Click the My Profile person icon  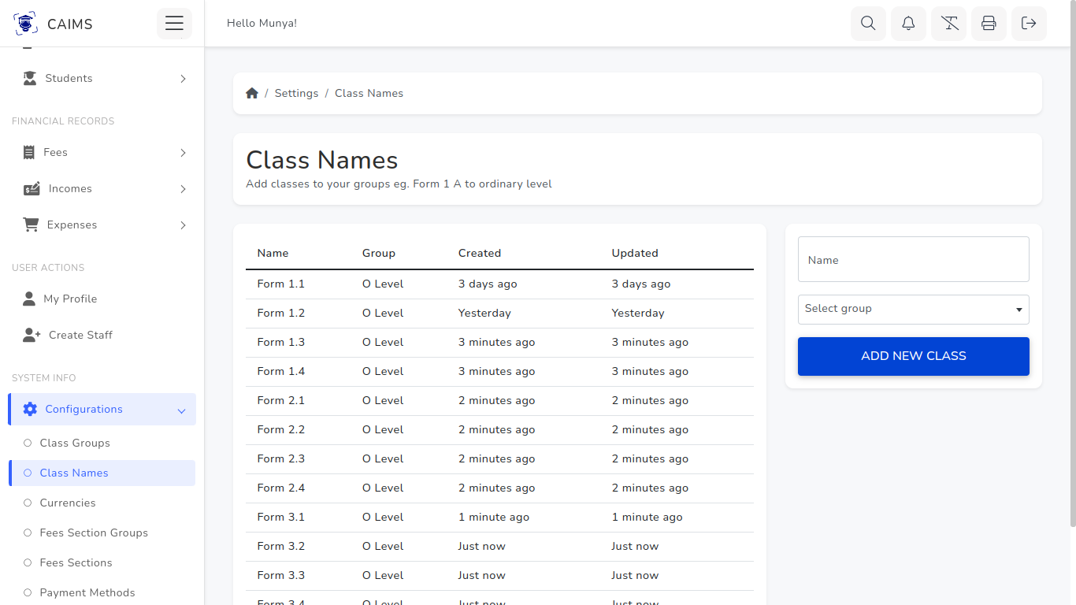(29, 299)
